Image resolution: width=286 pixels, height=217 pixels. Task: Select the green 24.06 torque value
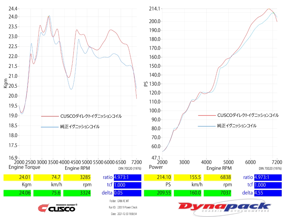pos(17,193)
